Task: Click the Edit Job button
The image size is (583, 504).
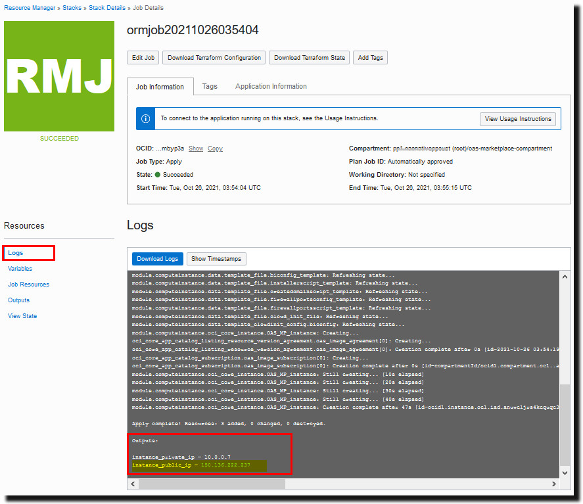Action: (x=143, y=57)
